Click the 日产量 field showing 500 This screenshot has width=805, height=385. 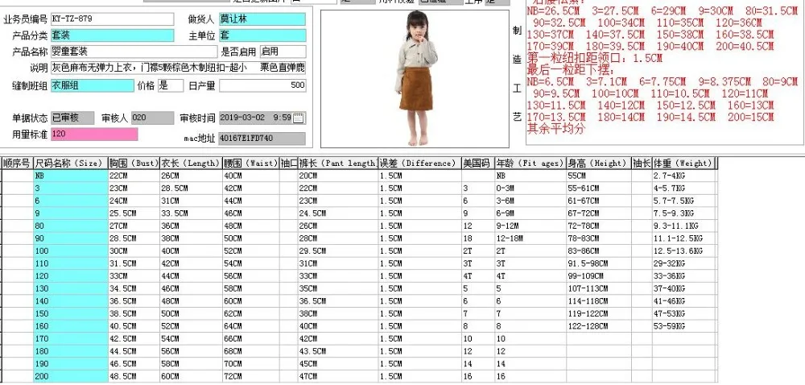[x=262, y=85]
